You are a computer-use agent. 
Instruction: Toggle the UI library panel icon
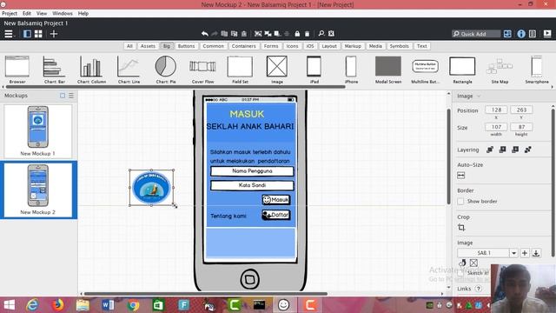(x=507, y=34)
